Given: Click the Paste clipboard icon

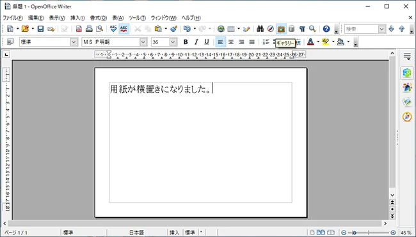Looking at the screenshot, I should click(158, 29).
